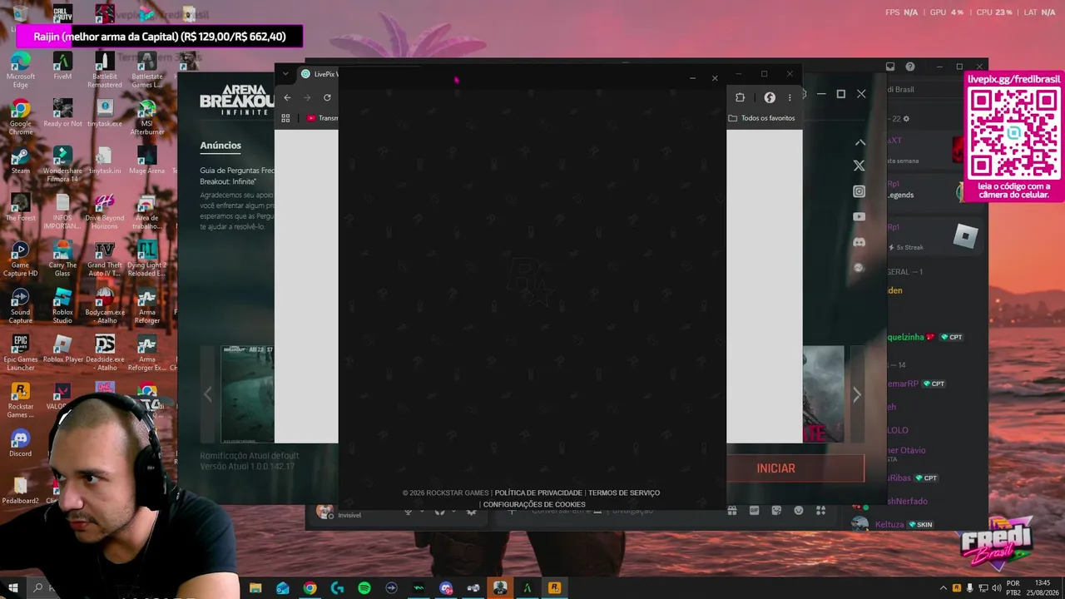
Task: Open Spotify from the taskbar
Action: coord(364,588)
